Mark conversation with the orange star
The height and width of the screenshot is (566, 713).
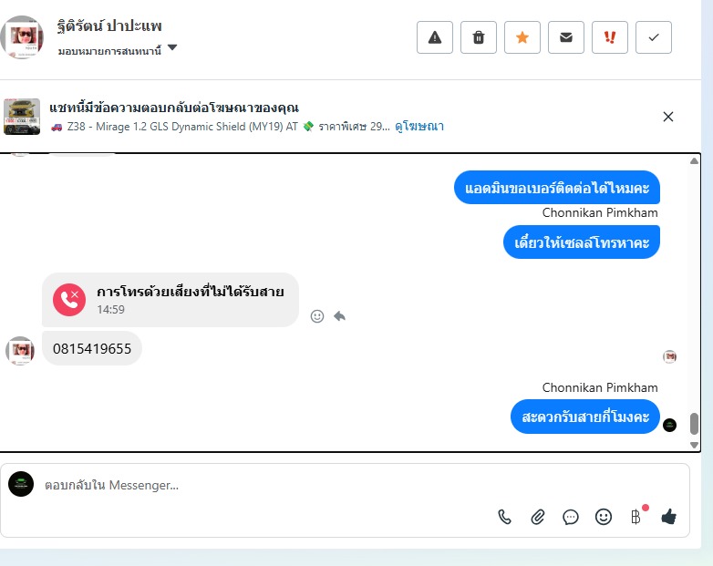click(522, 37)
